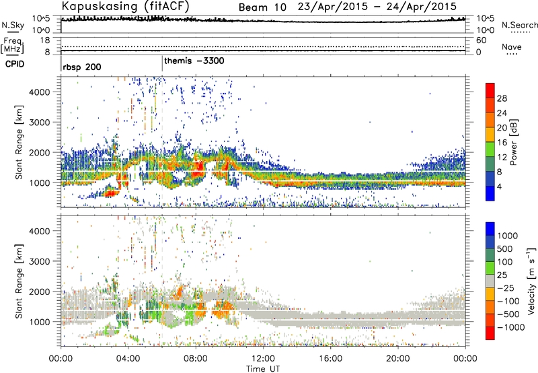
Task: Click the '08:00' time axis label
Action: pos(196,359)
